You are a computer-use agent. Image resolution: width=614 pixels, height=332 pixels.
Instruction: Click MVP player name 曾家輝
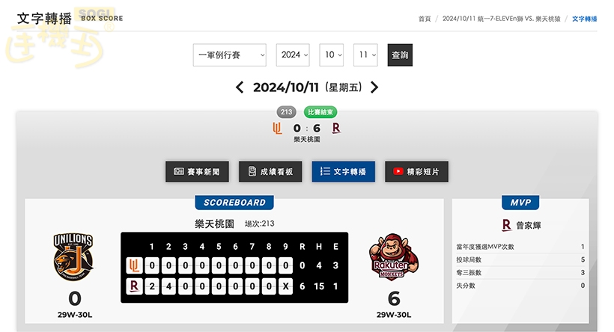529,224
